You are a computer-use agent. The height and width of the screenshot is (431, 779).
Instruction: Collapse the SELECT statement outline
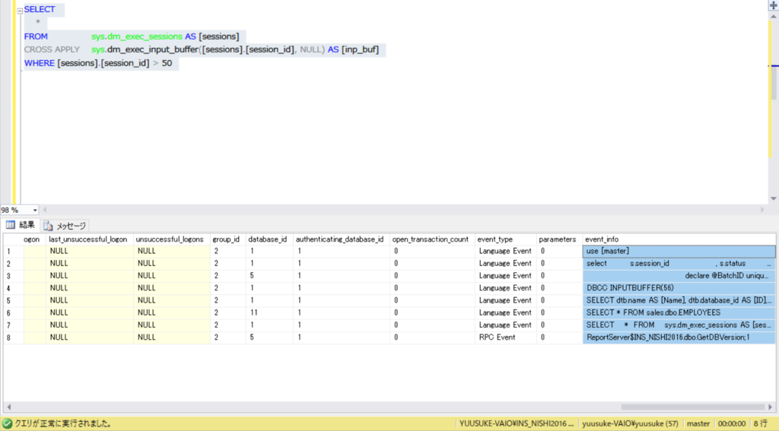[x=20, y=11]
